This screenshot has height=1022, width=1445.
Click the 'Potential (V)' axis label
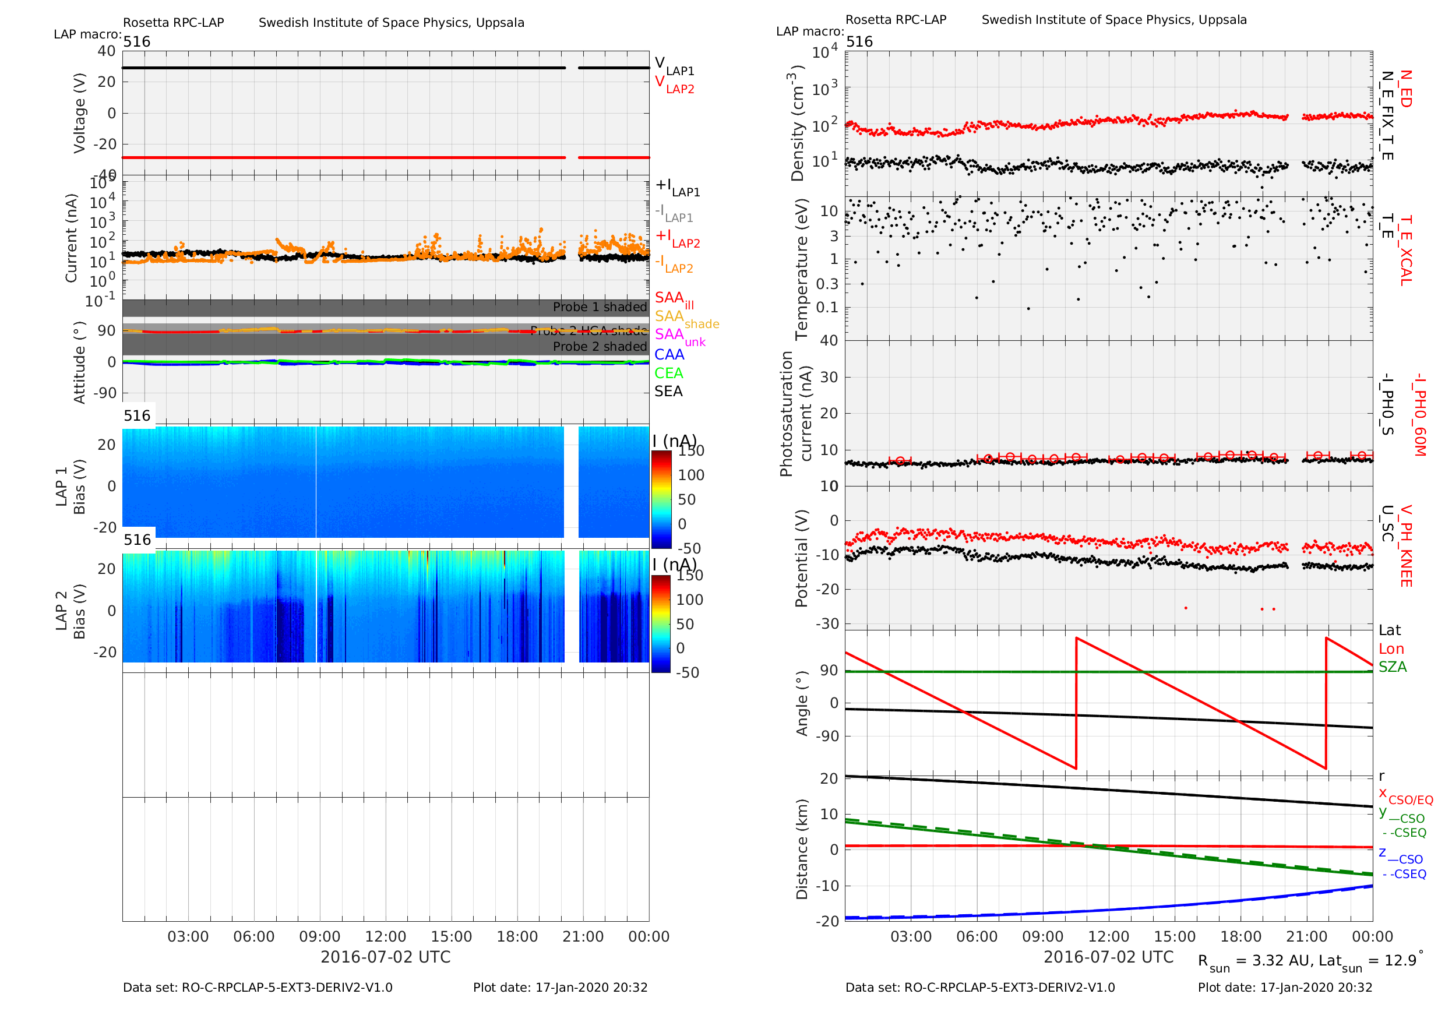801,559
